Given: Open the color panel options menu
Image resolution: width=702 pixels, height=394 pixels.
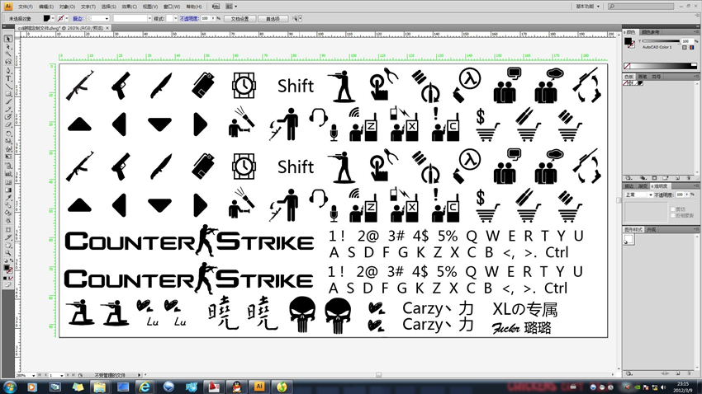Looking at the screenshot, I should coord(696,32).
